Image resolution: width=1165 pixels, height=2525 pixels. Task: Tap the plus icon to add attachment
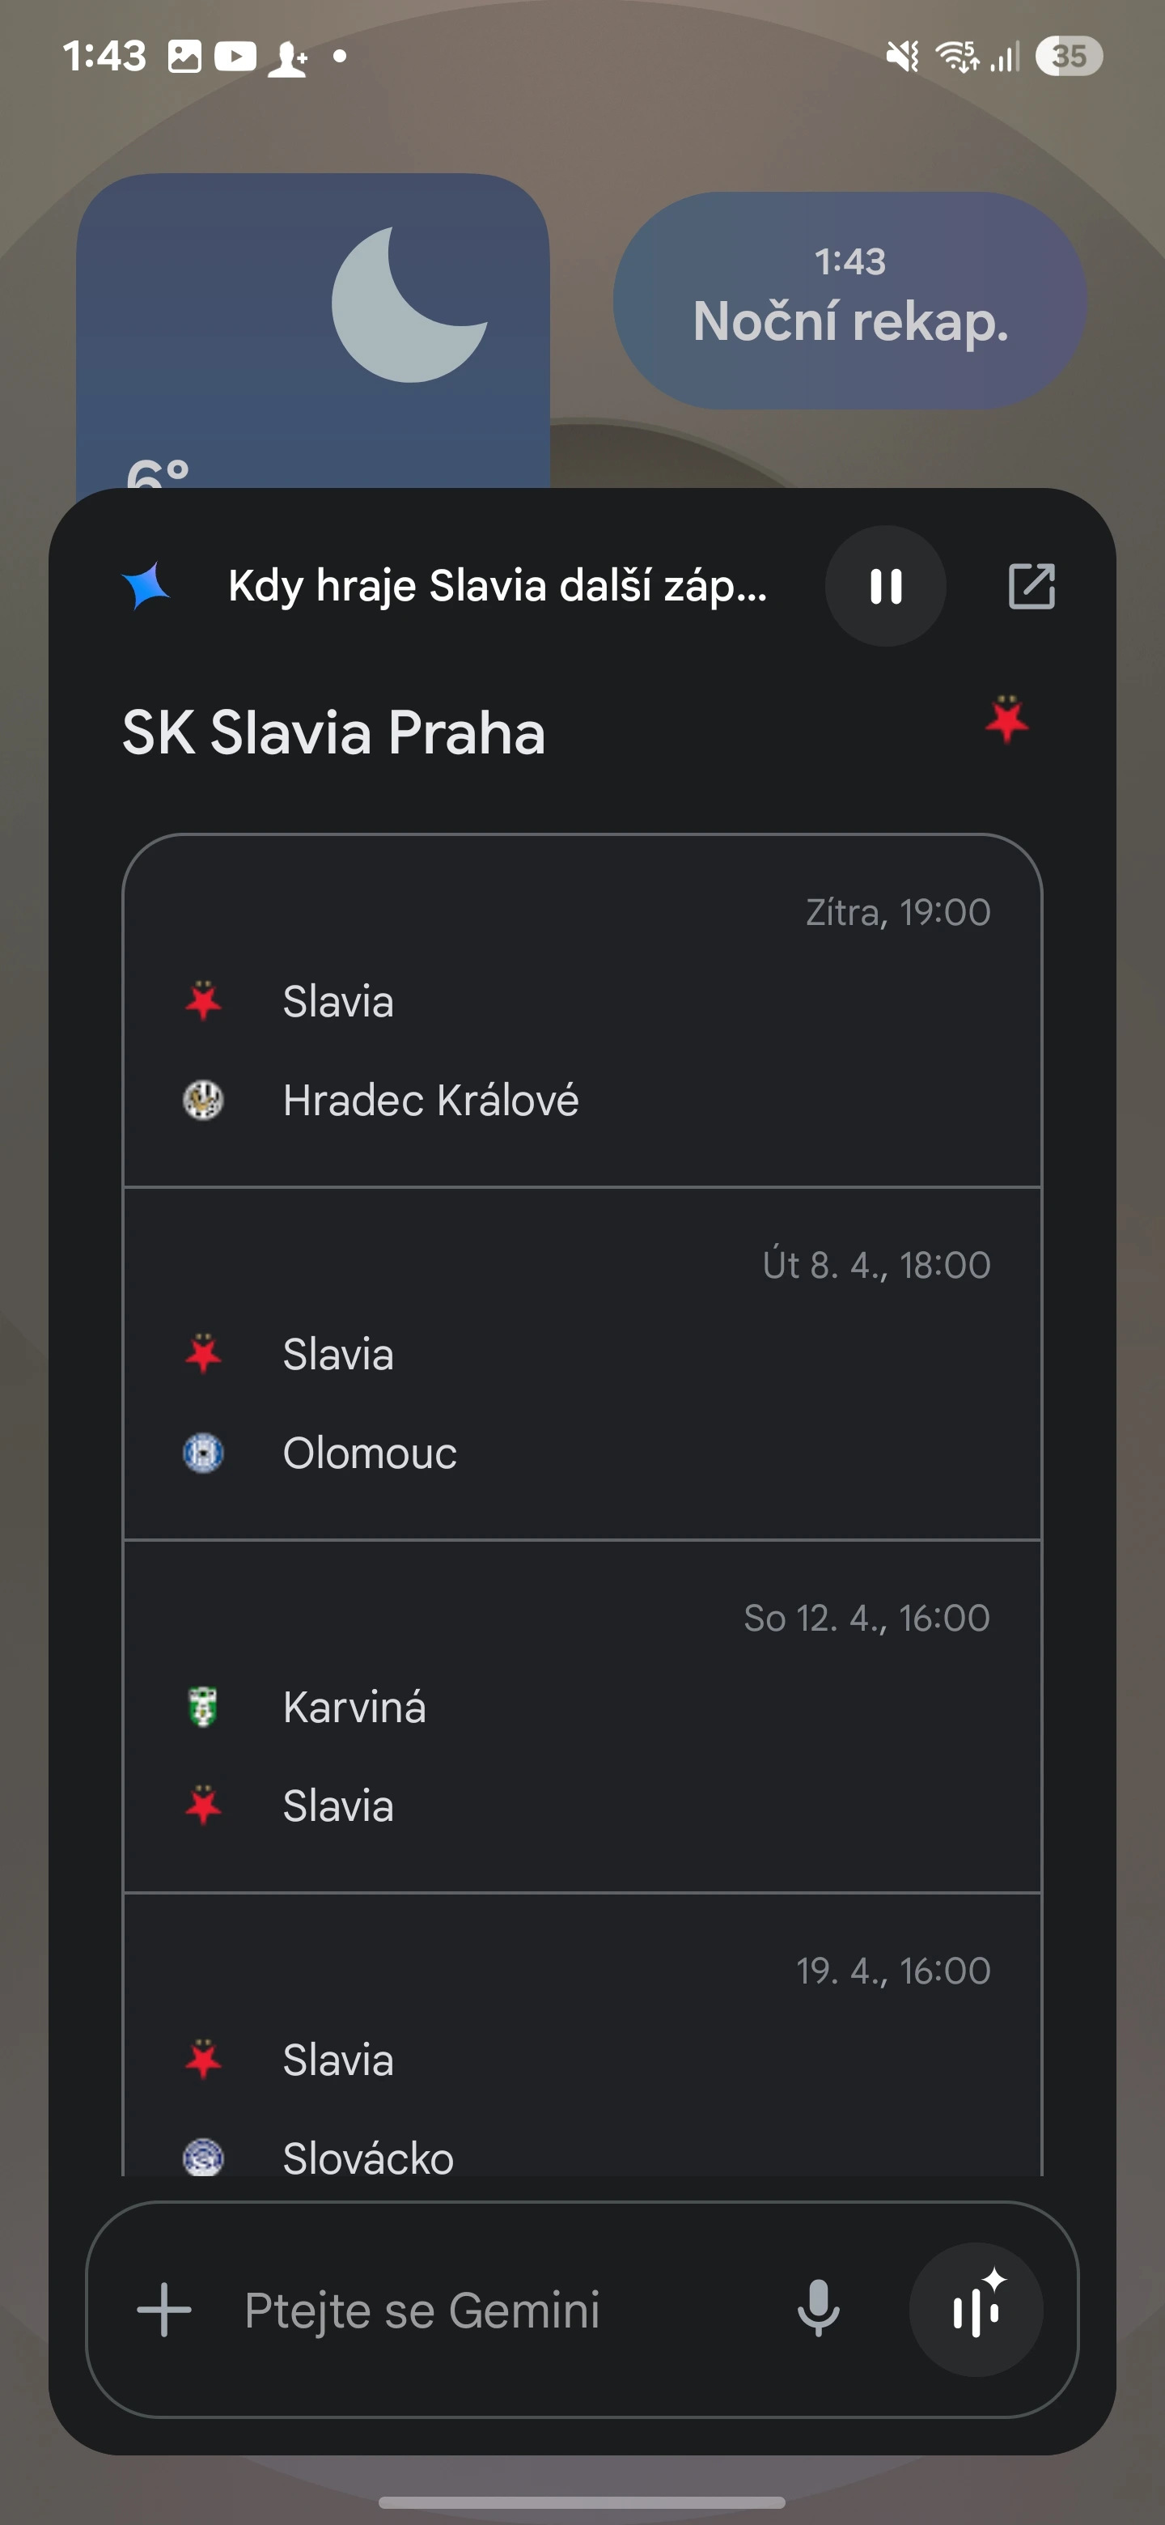click(163, 2308)
